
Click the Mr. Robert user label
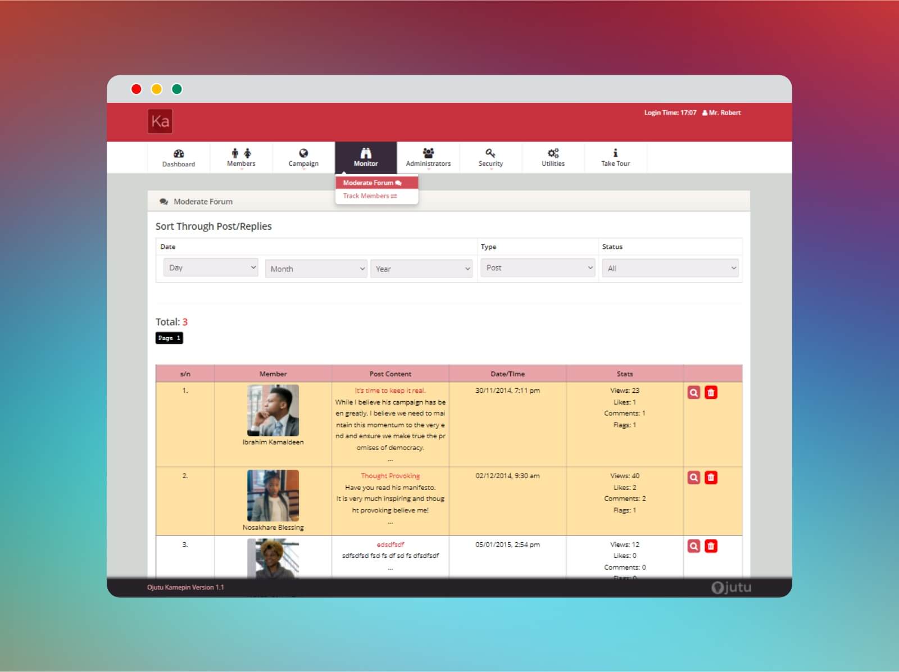coord(721,113)
